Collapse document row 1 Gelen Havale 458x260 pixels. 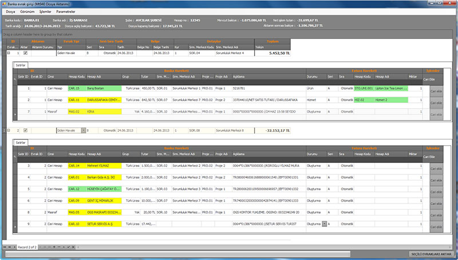coord(9,53)
